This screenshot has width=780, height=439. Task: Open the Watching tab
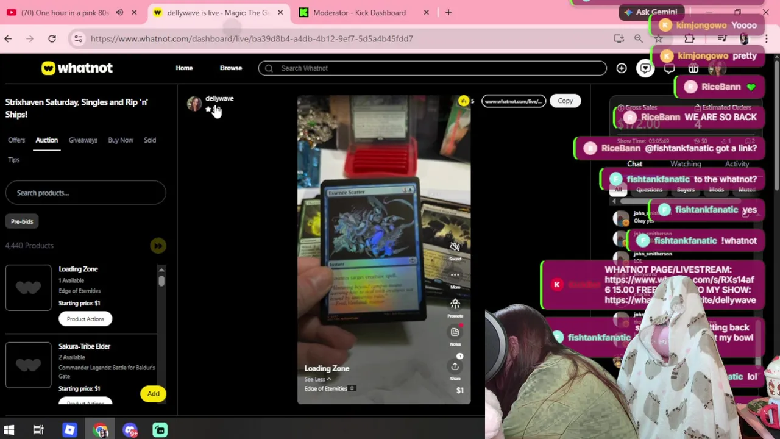click(x=686, y=164)
